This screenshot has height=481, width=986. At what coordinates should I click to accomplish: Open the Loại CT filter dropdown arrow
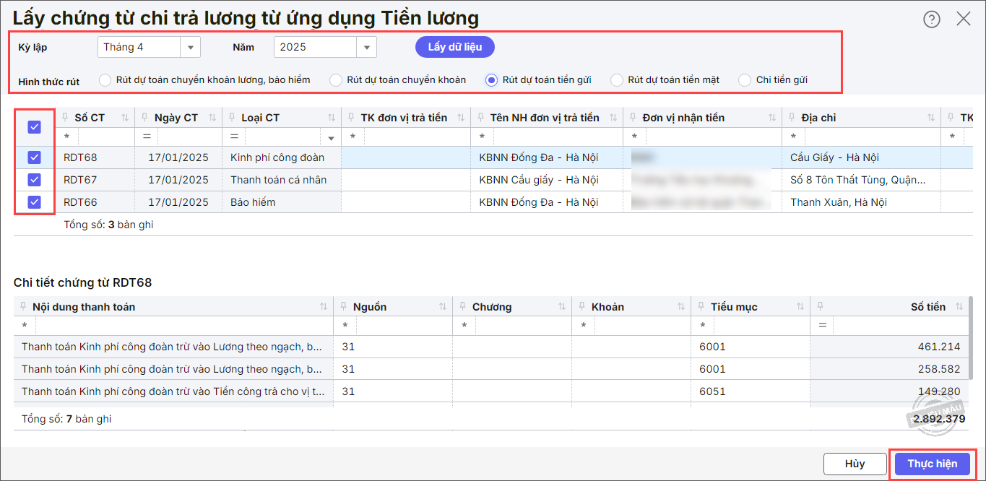[332, 138]
